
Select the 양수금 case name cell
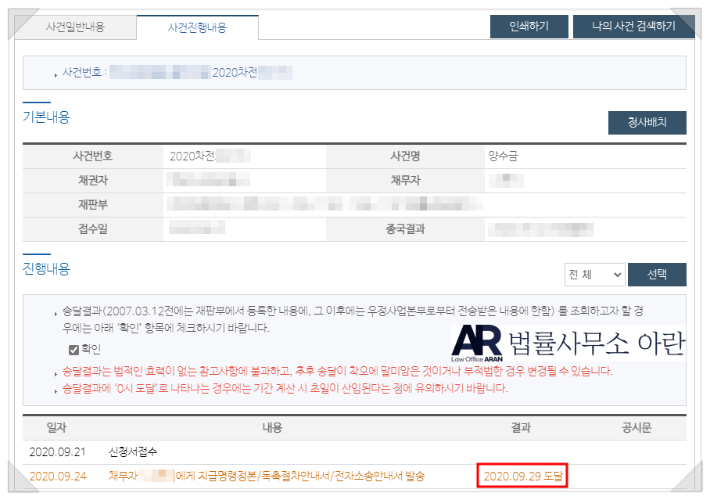502,156
